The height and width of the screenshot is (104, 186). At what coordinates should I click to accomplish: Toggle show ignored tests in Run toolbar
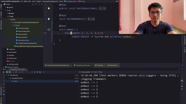click(x=10, y=72)
